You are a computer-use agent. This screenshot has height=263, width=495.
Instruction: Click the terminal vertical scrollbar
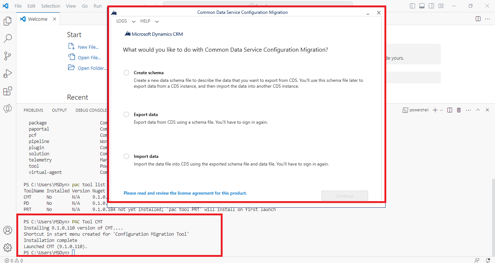pyautogui.click(x=492, y=196)
